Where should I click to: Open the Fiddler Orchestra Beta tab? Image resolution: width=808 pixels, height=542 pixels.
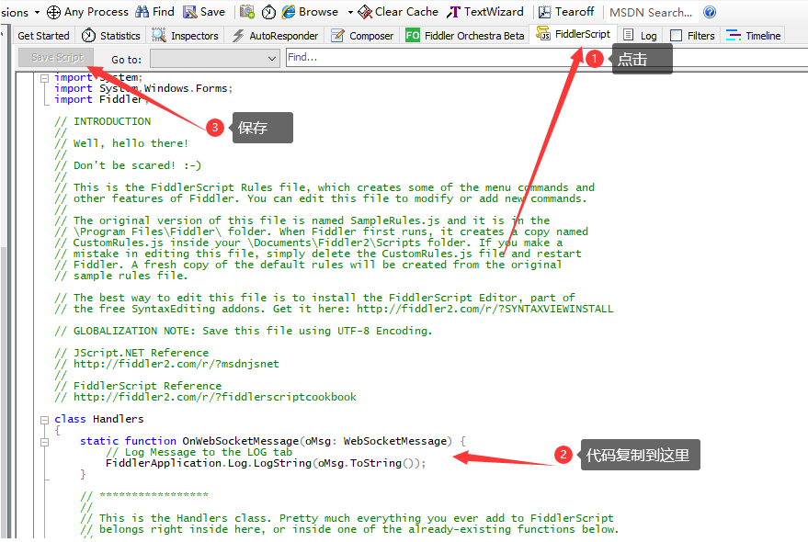465,36
